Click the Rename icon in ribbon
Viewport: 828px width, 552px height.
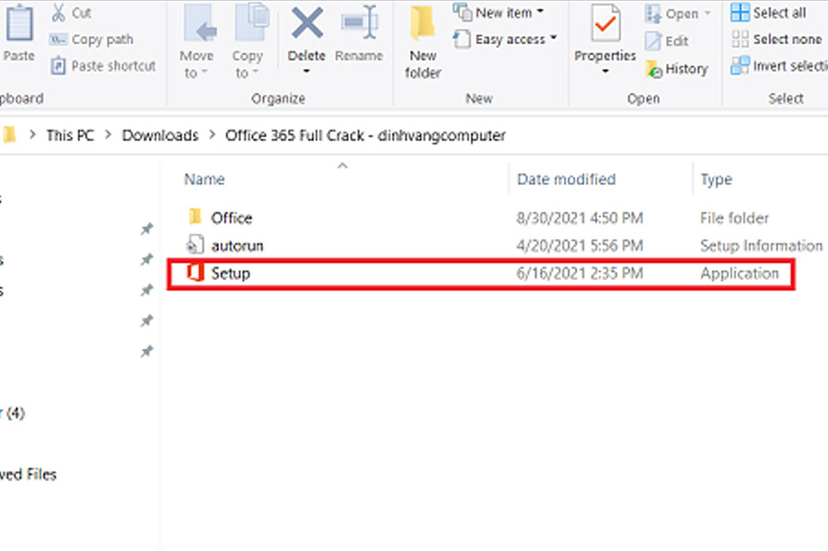point(359,22)
